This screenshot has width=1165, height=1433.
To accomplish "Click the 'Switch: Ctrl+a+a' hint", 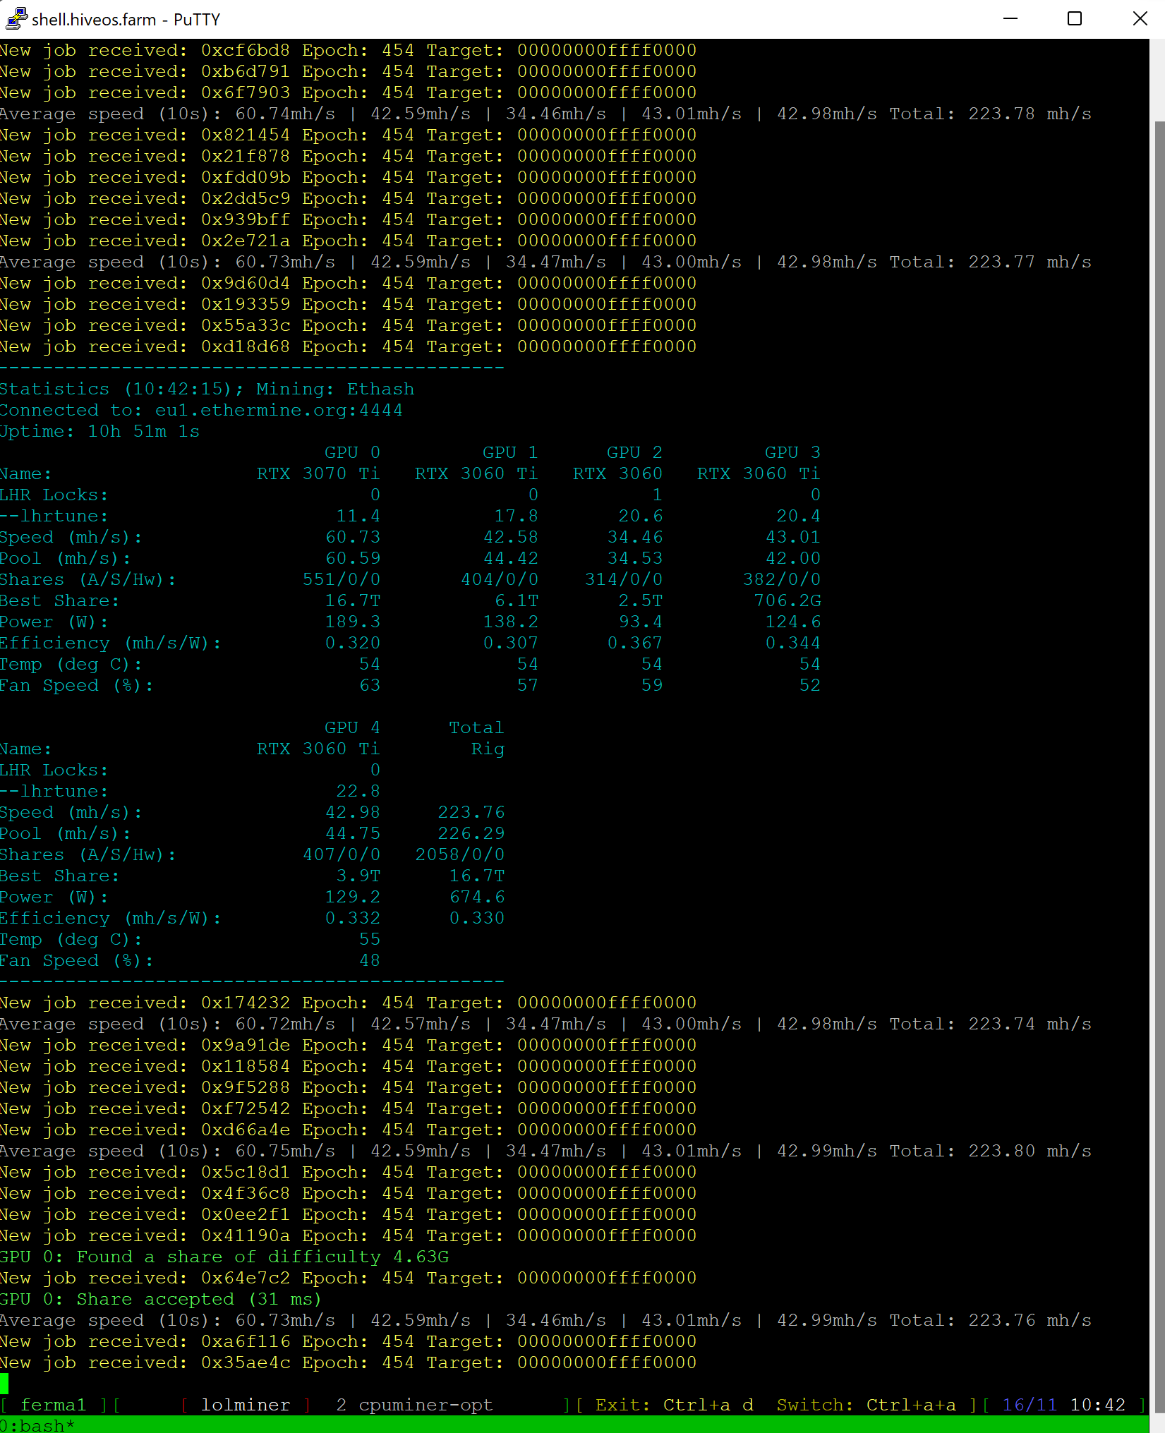I will point(866,1405).
